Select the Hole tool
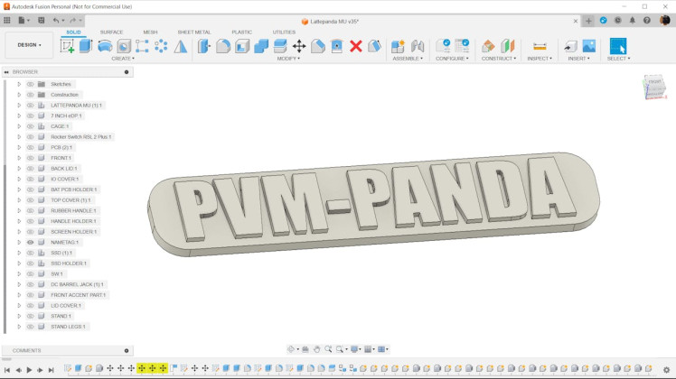 coord(124,46)
